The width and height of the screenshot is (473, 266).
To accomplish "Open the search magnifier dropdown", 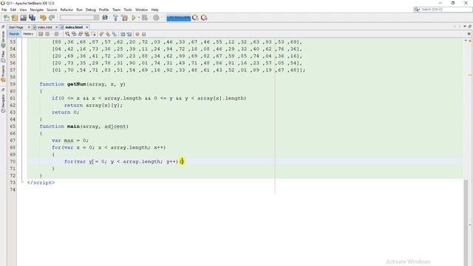I will click(x=417, y=10).
